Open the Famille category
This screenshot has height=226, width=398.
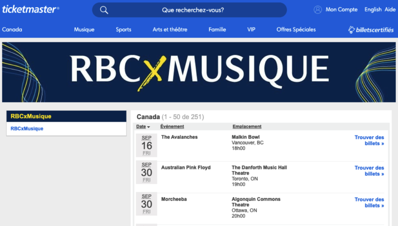click(x=217, y=29)
